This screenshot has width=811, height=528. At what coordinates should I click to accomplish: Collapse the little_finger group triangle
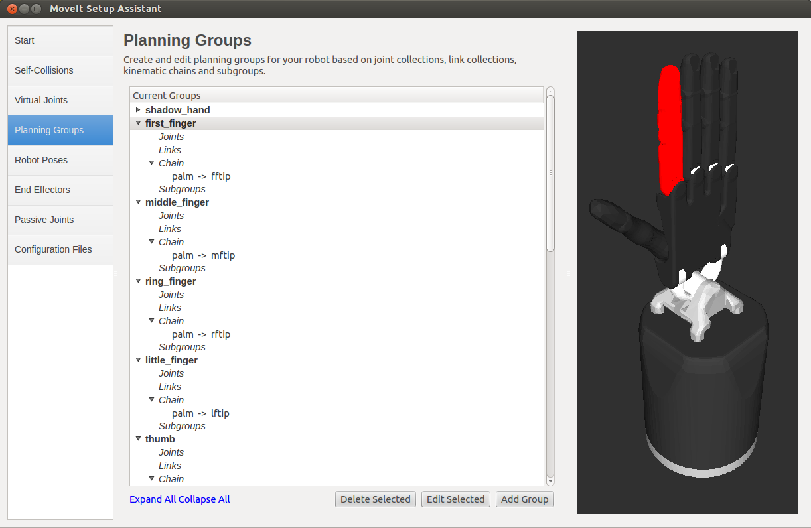click(138, 360)
